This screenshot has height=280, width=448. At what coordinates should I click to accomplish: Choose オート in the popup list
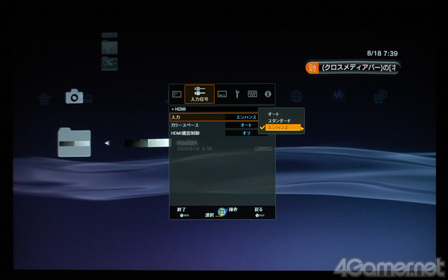point(273,114)
